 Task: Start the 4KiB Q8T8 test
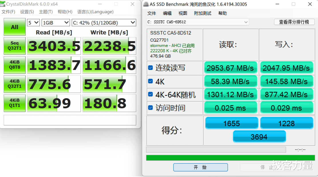pos(15,65)
